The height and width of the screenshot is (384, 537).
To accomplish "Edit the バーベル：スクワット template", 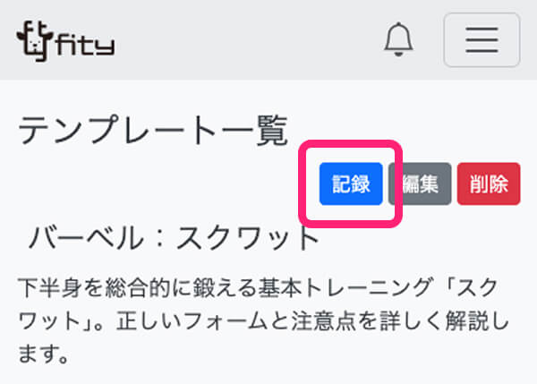I will coord(420,184).
